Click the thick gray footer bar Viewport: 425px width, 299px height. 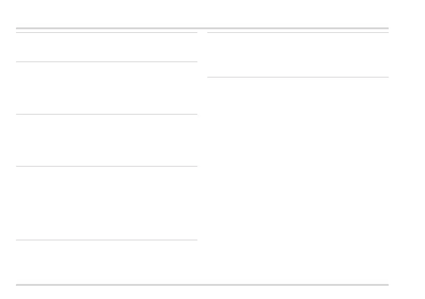tap(202, 285)
